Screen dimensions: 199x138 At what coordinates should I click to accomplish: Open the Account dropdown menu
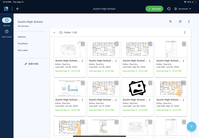click(183, 9)
